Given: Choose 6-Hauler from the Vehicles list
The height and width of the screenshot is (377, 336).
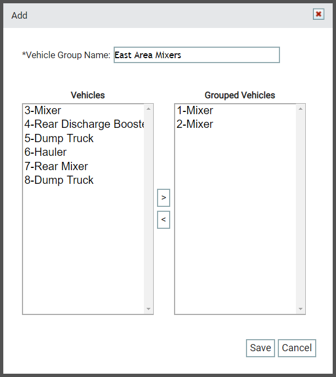Looking at the screenshot, I should point(83,152).
